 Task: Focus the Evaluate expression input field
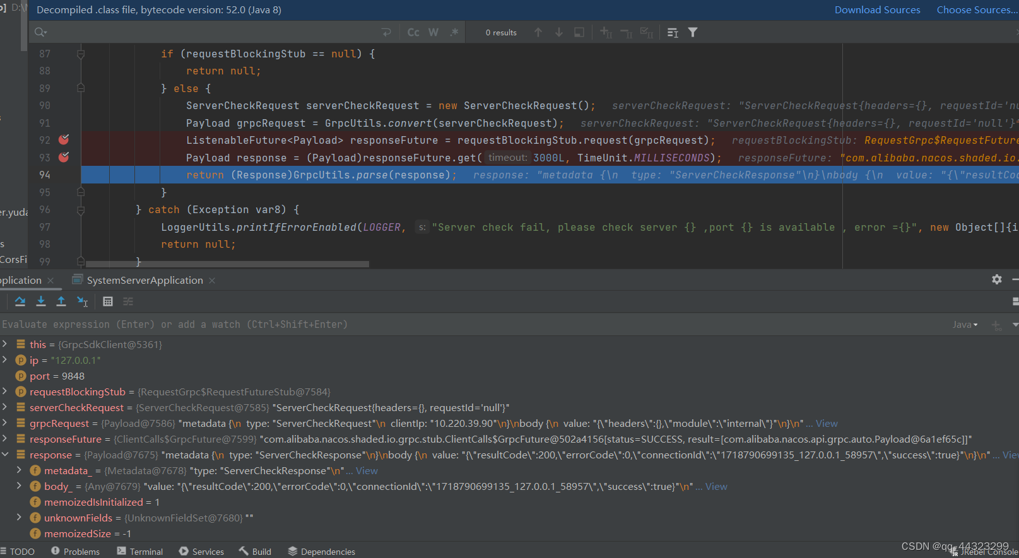[x=473, y=324]
